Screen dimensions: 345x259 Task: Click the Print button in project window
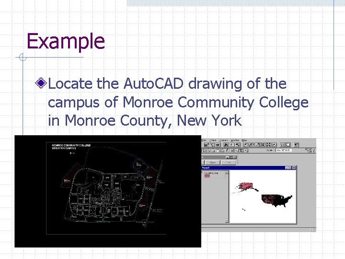(229, 163)
